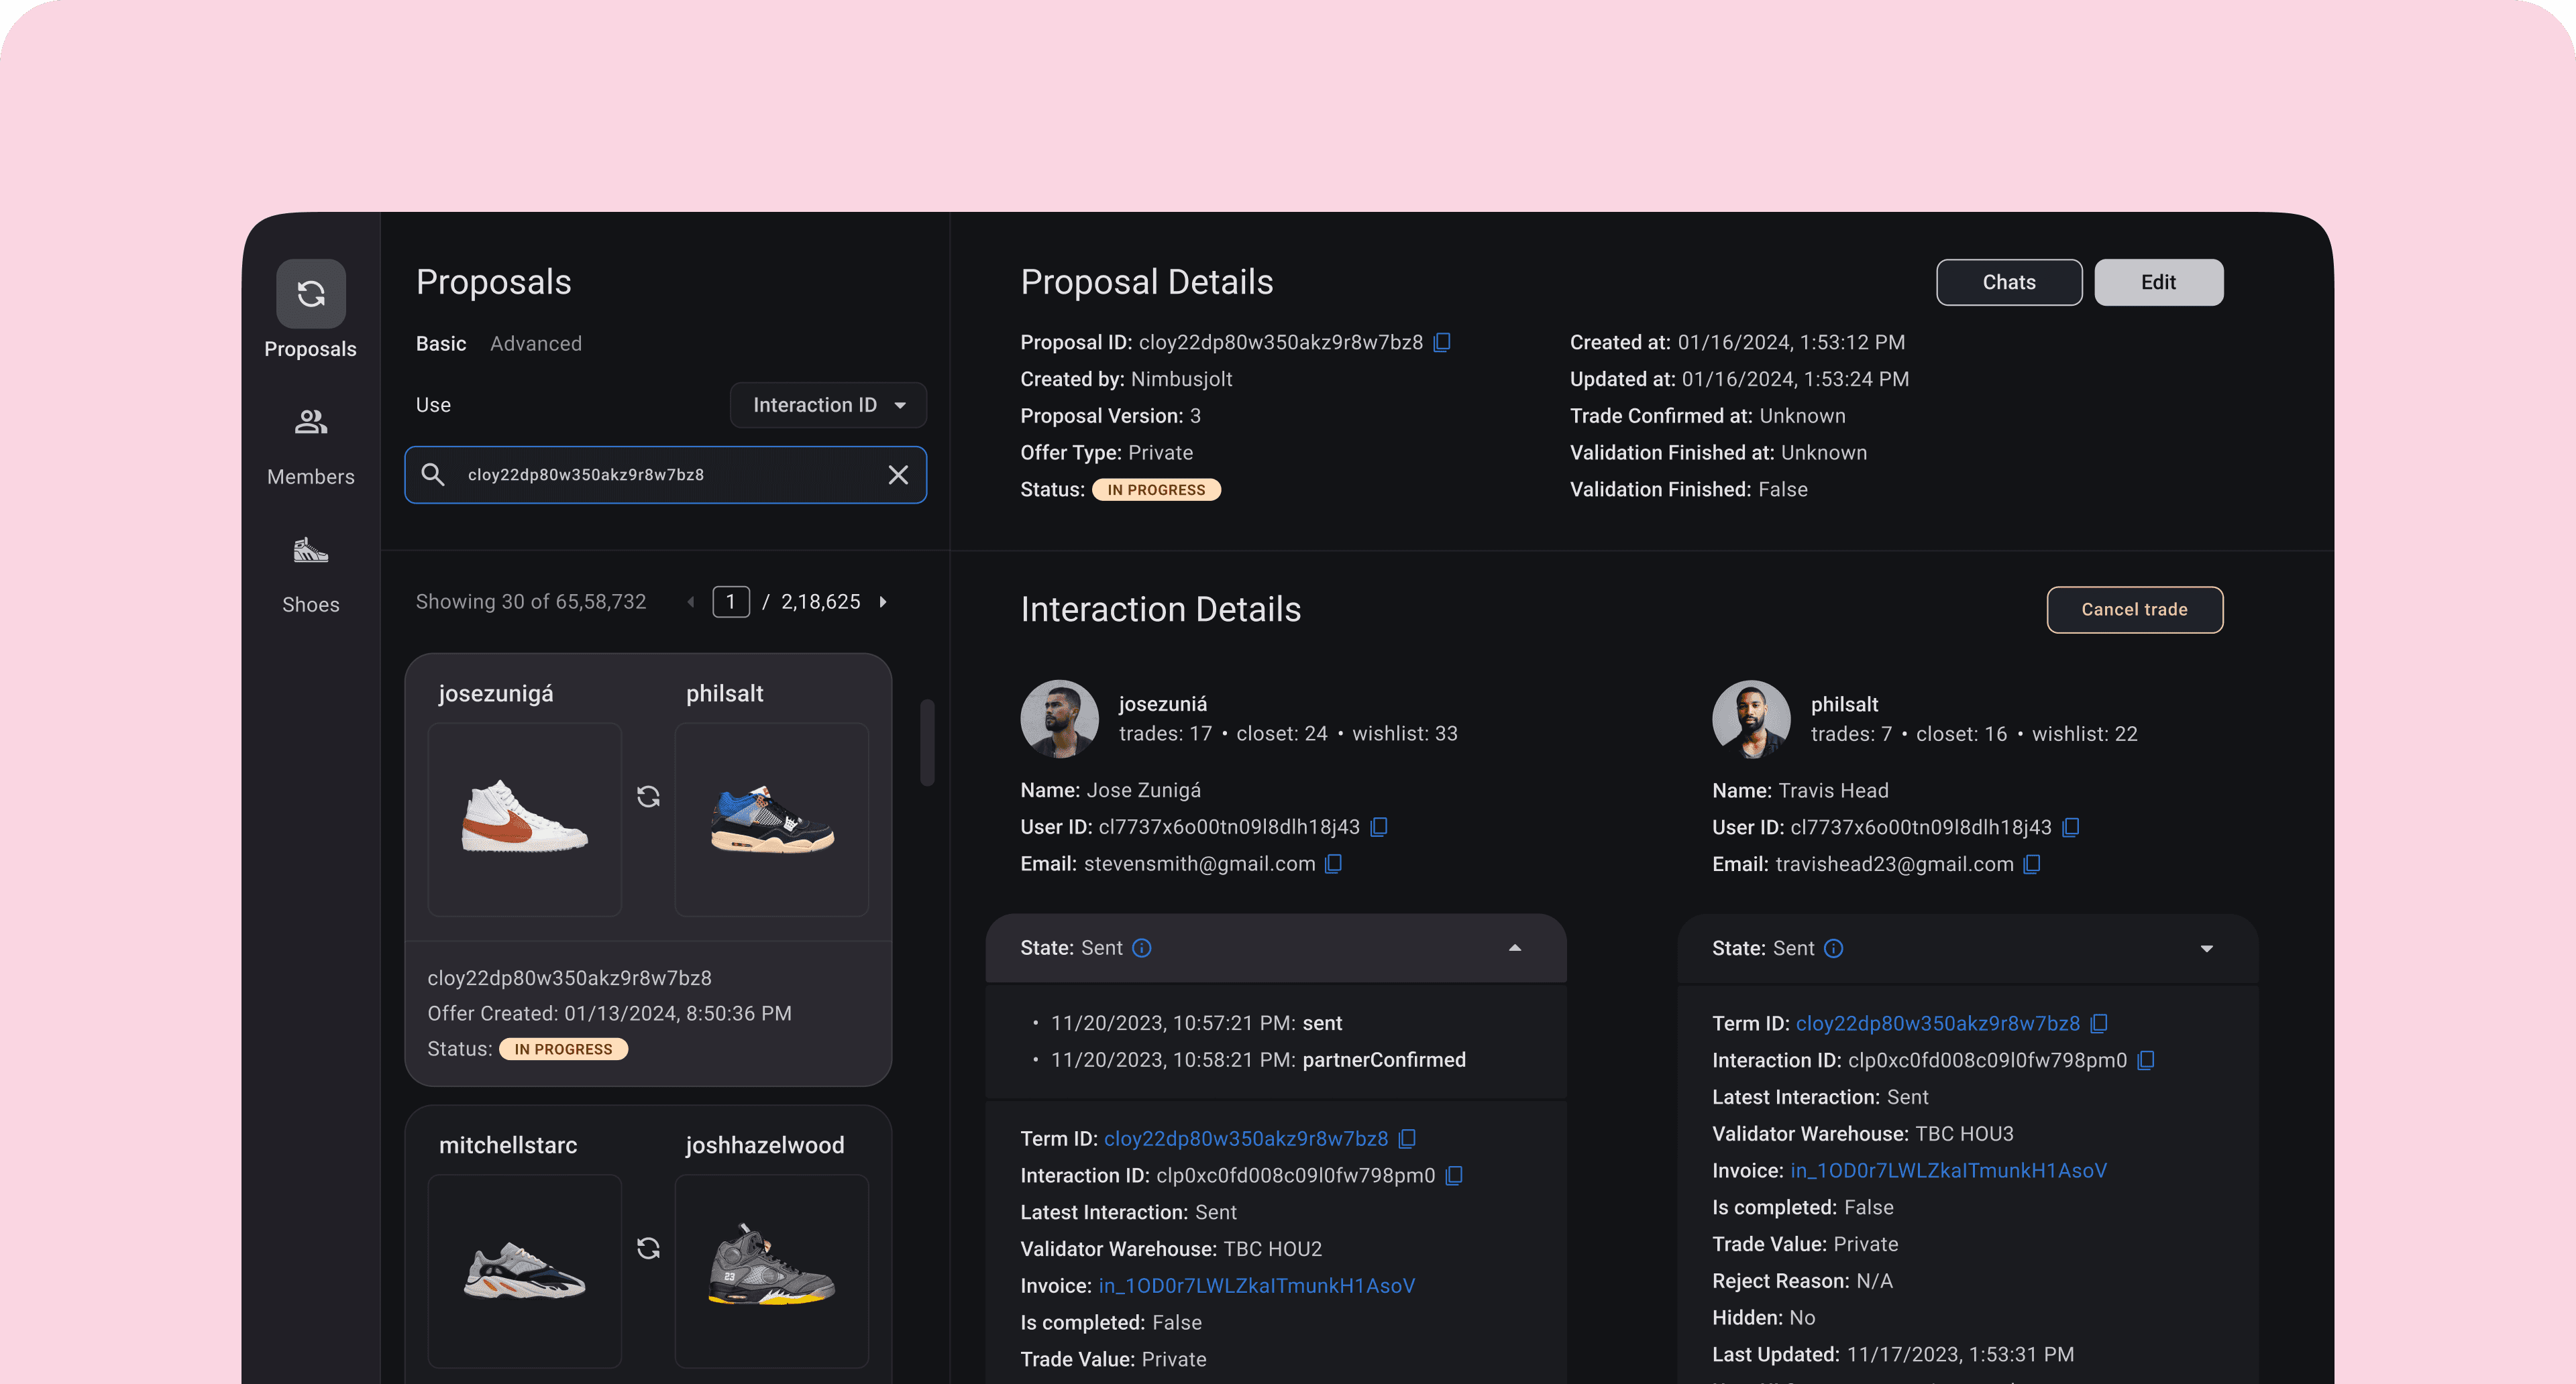Click the swap icon between josezunigá and philsalt shoes
This screenshot has width=2576, height=1384.
point(648,797)
